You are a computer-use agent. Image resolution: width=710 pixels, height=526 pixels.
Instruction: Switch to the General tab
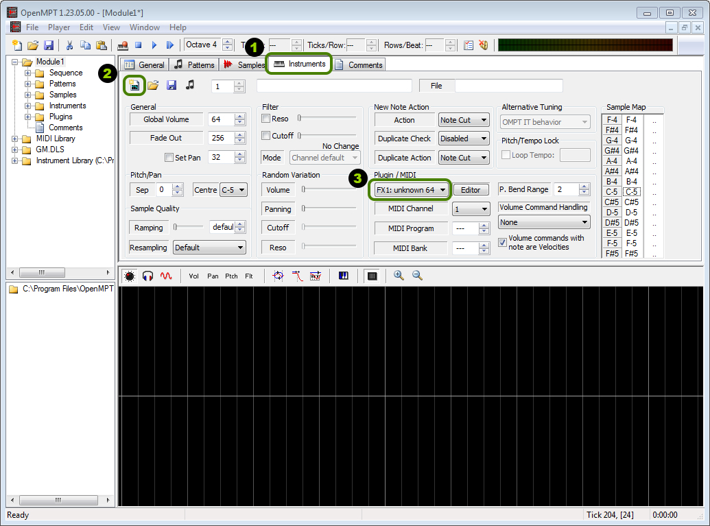(145, 64)
